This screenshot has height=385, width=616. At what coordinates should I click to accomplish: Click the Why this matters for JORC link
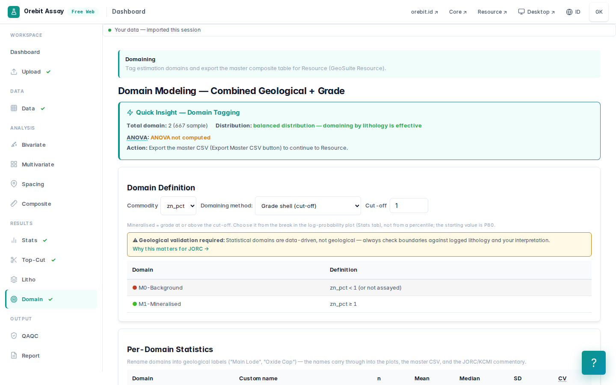point(171,249)
